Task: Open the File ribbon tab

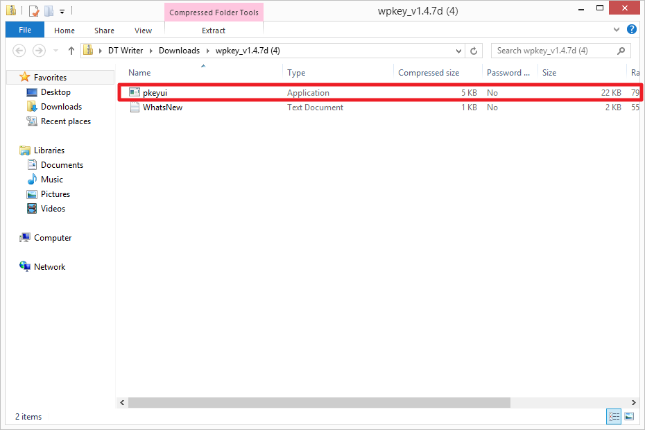Action: [x=25, y=30]
